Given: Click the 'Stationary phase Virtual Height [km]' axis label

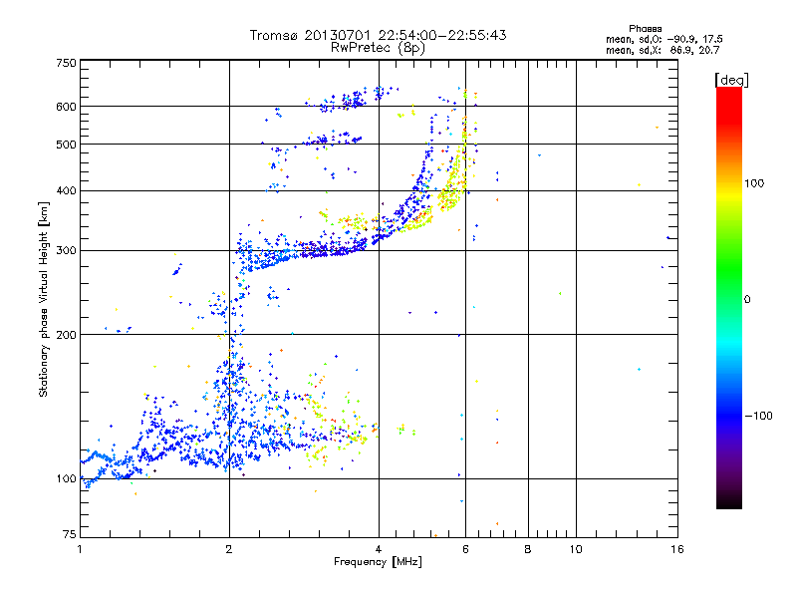Looking at the screenshot, I should (43, 299).
